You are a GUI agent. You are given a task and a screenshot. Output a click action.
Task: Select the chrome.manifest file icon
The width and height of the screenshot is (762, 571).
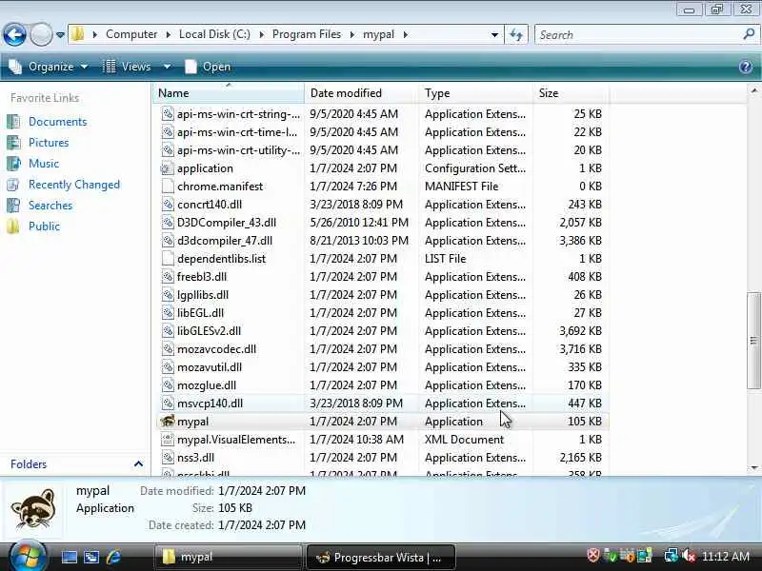coord(168,186)
